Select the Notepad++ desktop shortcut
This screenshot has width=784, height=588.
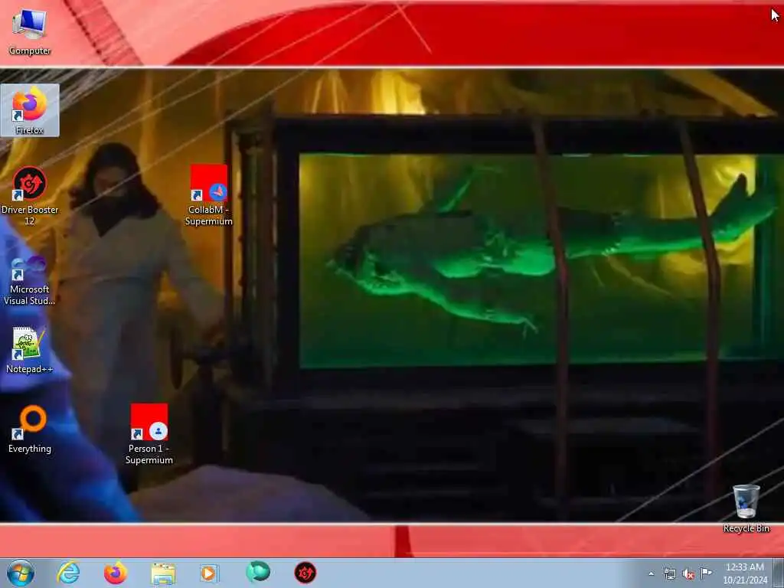(x=30, y=350)
